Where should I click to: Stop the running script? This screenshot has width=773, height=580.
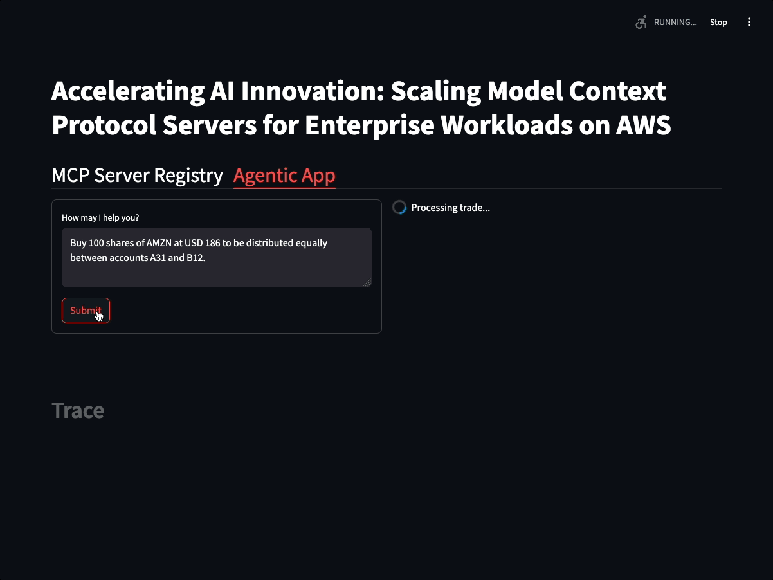click(718, 23)
